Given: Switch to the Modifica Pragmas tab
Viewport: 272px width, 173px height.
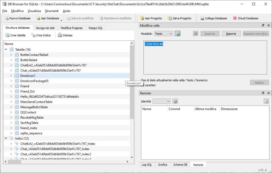Looking at the screenshot, I should (x=72, y=28).
